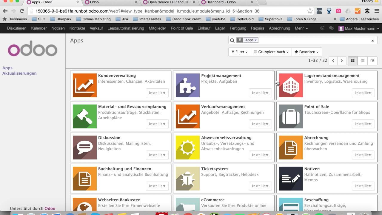Screen dimensions: 382x215
Task: Open the Odoo Konkurrenz bookmarks folder
Action: [184, 19]
